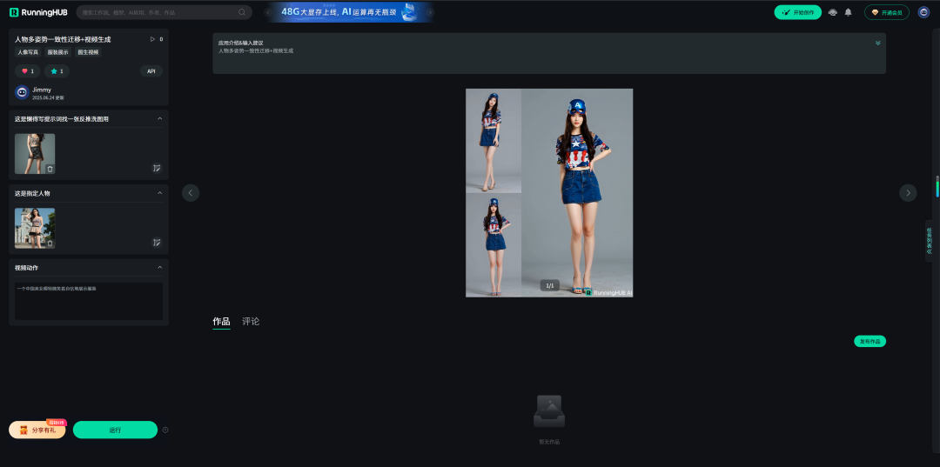Click the page vertical scrollbar thumb
Screen dimensions: 940x467
[x=937, y=185]
